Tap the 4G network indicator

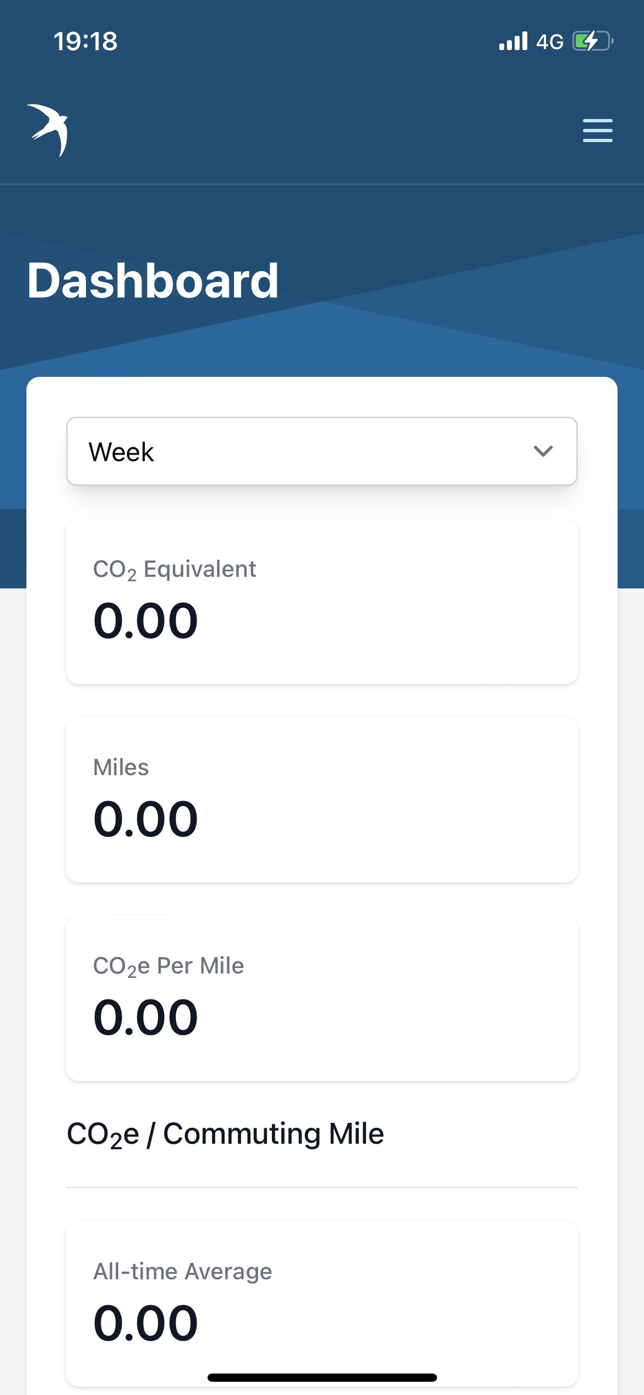(x=550, y=42)
